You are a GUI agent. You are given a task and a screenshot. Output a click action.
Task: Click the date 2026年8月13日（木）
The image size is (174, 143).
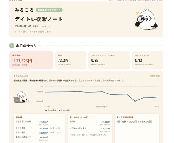coord(26,26)
